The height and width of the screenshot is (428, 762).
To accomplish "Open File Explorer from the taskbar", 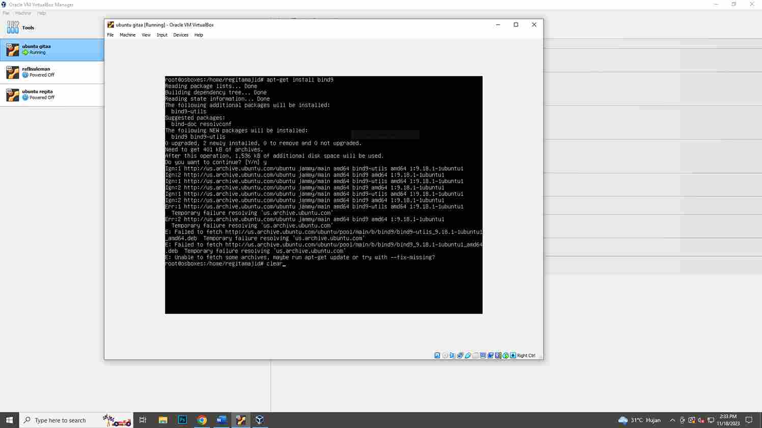I will click(x=163, y=420).
